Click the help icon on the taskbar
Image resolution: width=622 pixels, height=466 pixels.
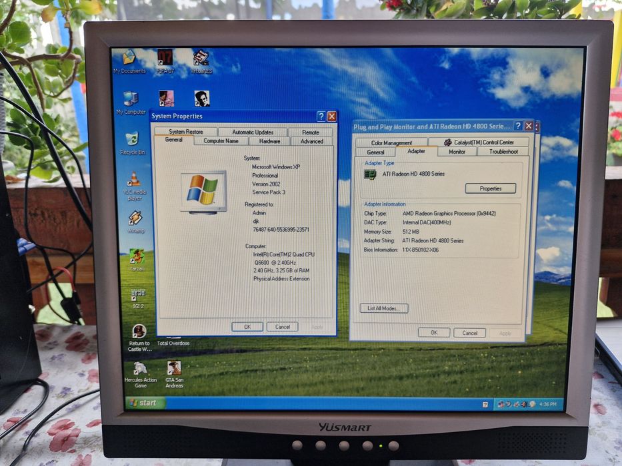[485, 404]
